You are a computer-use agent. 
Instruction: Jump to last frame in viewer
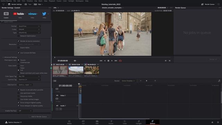tap(116, 61)
